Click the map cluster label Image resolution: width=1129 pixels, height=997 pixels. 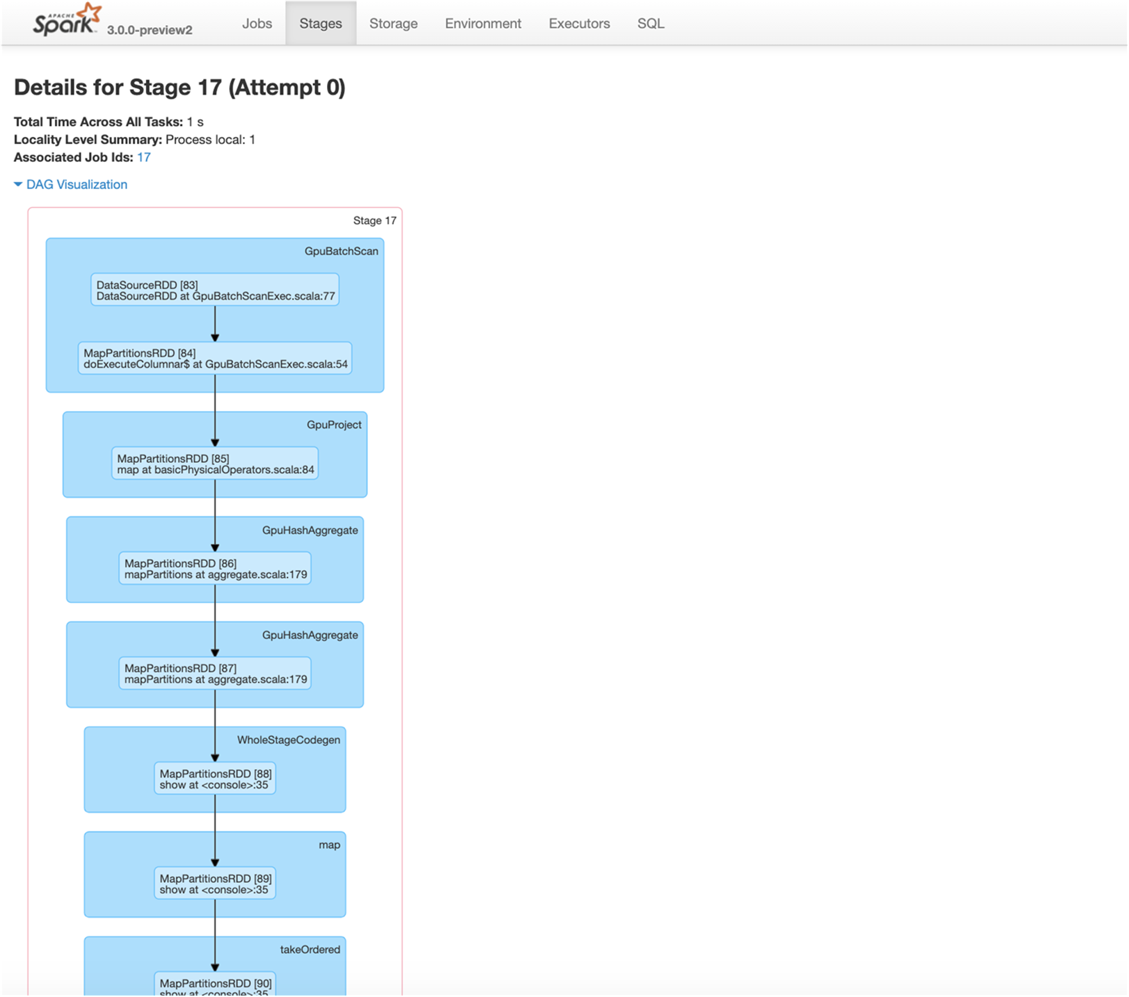pos(329,845)
